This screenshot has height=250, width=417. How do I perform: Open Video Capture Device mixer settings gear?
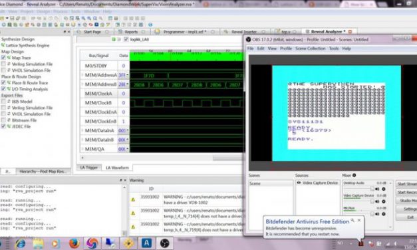tap(384, 201)
